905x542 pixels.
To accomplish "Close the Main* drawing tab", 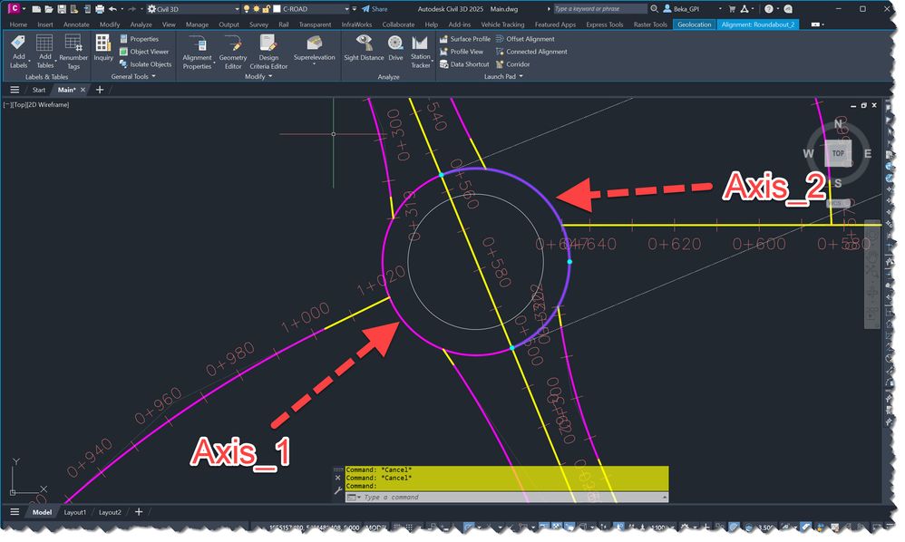I will tap(83, 90).
